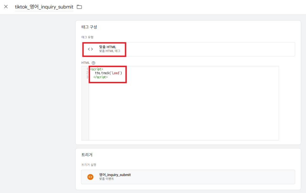Click the orange custom event trigger icon

pyautogui.click(x=90, y=177)
